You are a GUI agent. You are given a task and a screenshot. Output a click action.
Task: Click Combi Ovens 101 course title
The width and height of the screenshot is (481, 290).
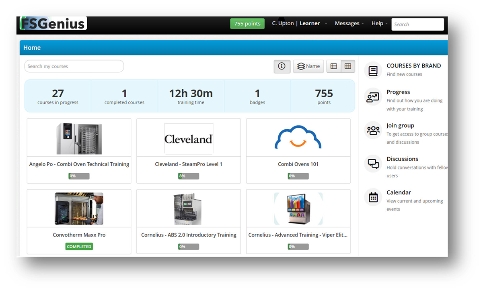[298, 164]
